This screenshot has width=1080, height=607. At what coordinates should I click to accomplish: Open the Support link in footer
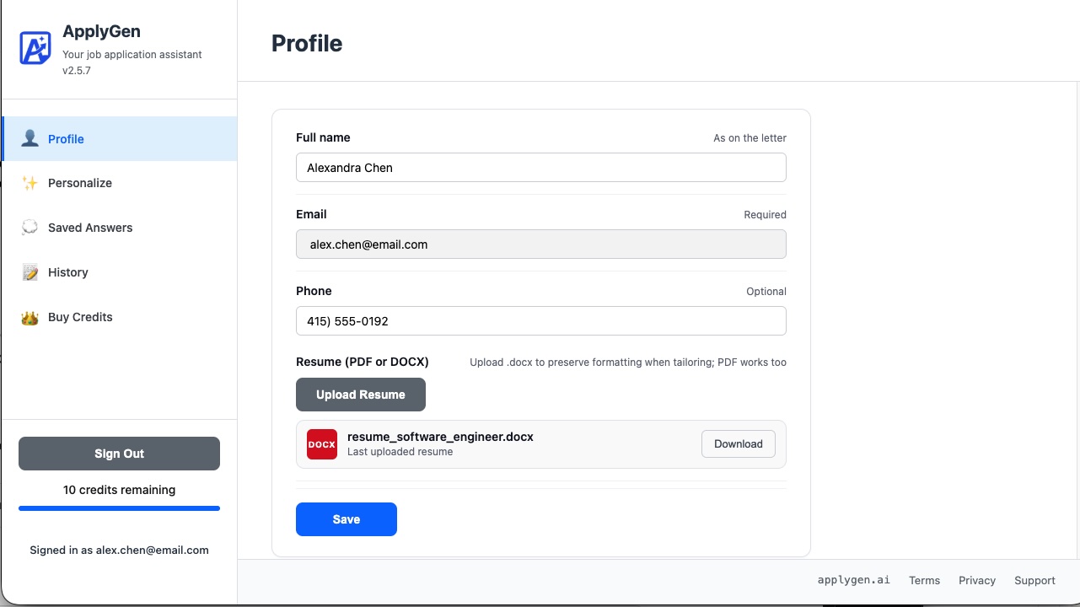pyautogui.click(x=1034, y=580)
